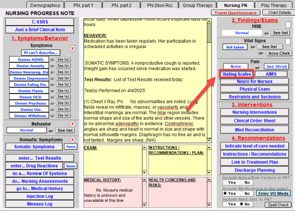Open See list beside Denies Depression
The image size is (295, 211).
[63, 78]
